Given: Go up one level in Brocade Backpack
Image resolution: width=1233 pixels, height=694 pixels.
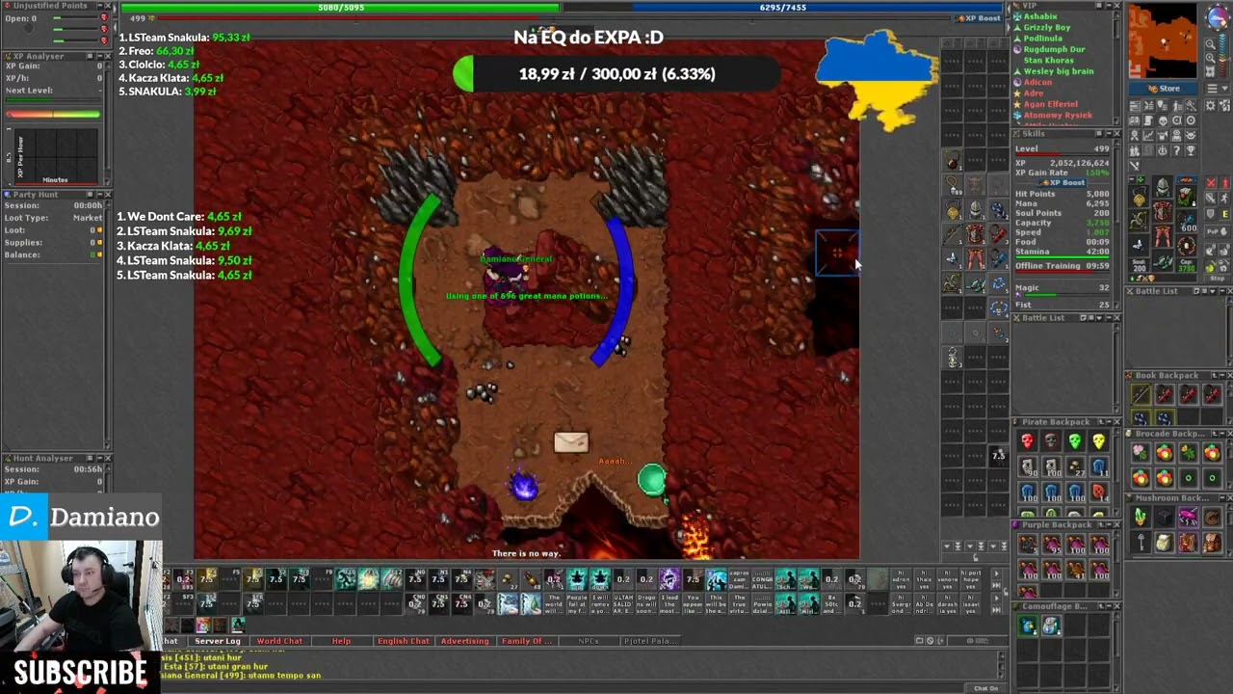Looking at the screenshot, I should tap(1214, 434).
